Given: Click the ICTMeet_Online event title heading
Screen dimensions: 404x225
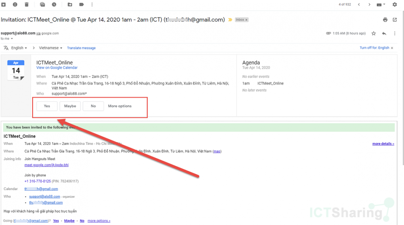Looking at the screenshot, I should 54,62.
